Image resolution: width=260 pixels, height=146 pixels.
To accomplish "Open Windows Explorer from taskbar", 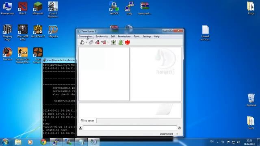I will tap(18, 142).
